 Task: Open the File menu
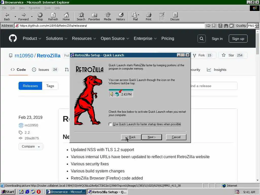4,8
